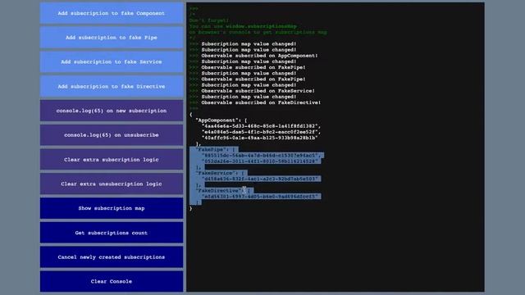This screenshot has width=525, height=295.
Task: Clear extra unsubscription logic
Action: (112, 184)
